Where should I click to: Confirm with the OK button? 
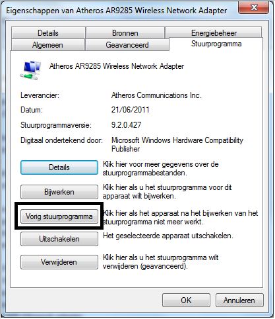tap(186, 300)
